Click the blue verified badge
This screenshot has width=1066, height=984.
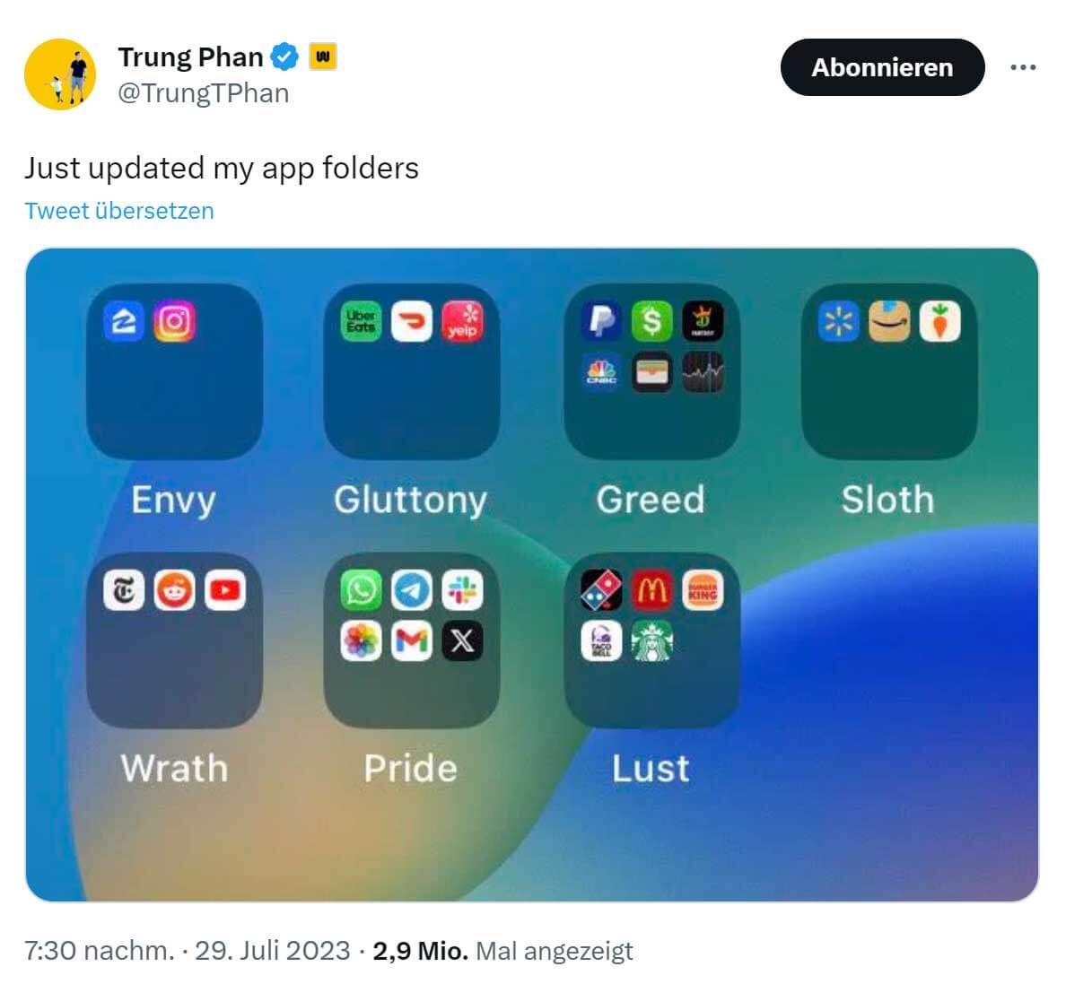tap(284, 57)
